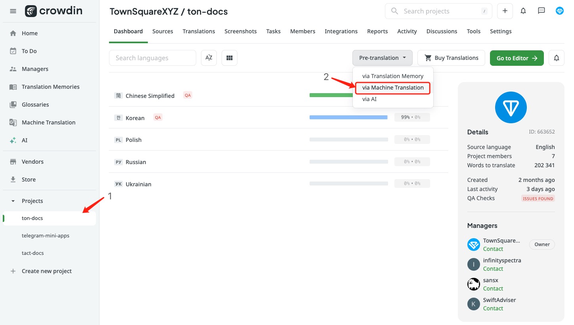Open the project Settings tab
Image resolution: width=574 pixels, height=325 pixels.
[x=501, y=31]
